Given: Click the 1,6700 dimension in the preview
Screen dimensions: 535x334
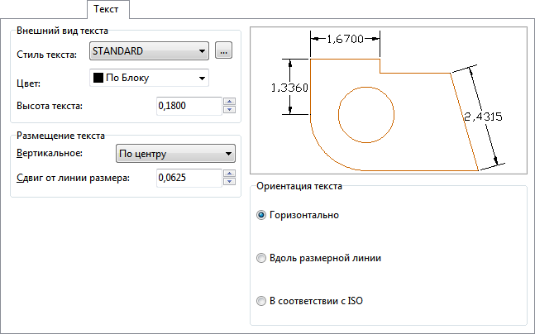Looking at the screenshot, I should (346, 38).
